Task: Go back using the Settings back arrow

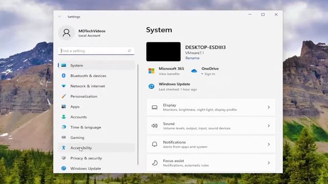Action: 60,17
